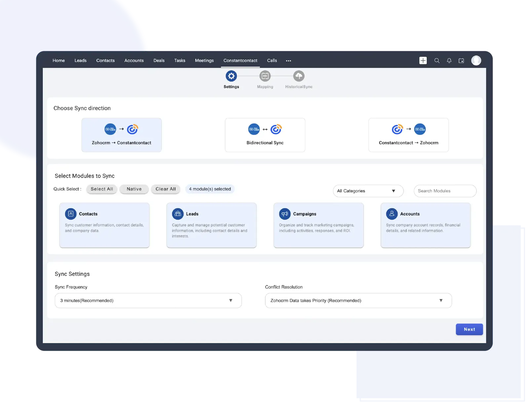Open the All Categories dropdown
This screenshot has width=529, height=402.
[x=368, y=191]
